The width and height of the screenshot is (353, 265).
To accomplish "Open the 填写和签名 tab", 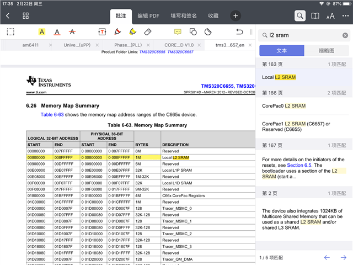I will (185, 16).
